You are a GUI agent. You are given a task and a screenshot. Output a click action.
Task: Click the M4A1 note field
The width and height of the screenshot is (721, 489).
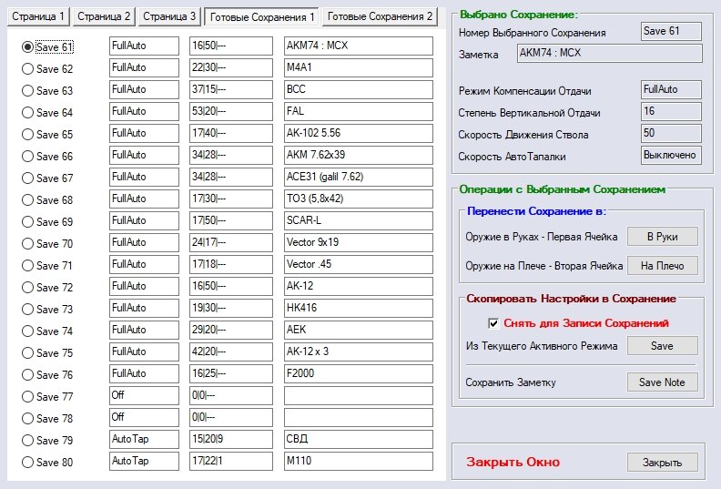pyautogui.click(x=359, y=67)
